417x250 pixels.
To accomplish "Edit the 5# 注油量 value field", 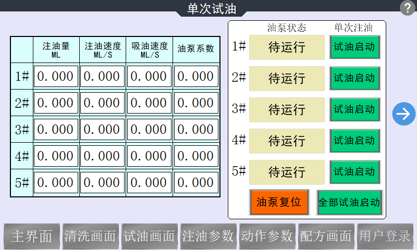I will pos(56,183).
